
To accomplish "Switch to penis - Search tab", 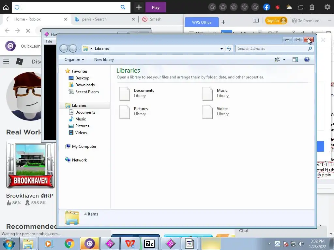I will pyautogui.click(x=105, y=19).
